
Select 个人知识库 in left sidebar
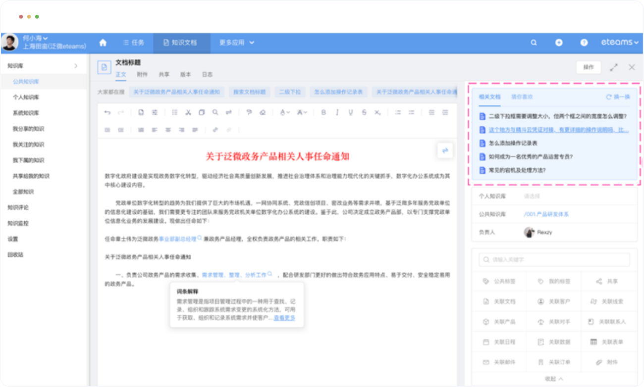click(x=26, y=97)
